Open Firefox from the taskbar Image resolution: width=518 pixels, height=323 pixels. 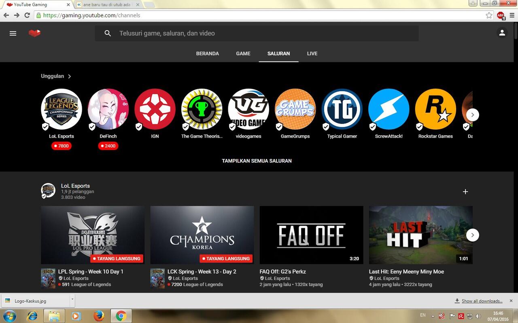(x=99, y=316)
